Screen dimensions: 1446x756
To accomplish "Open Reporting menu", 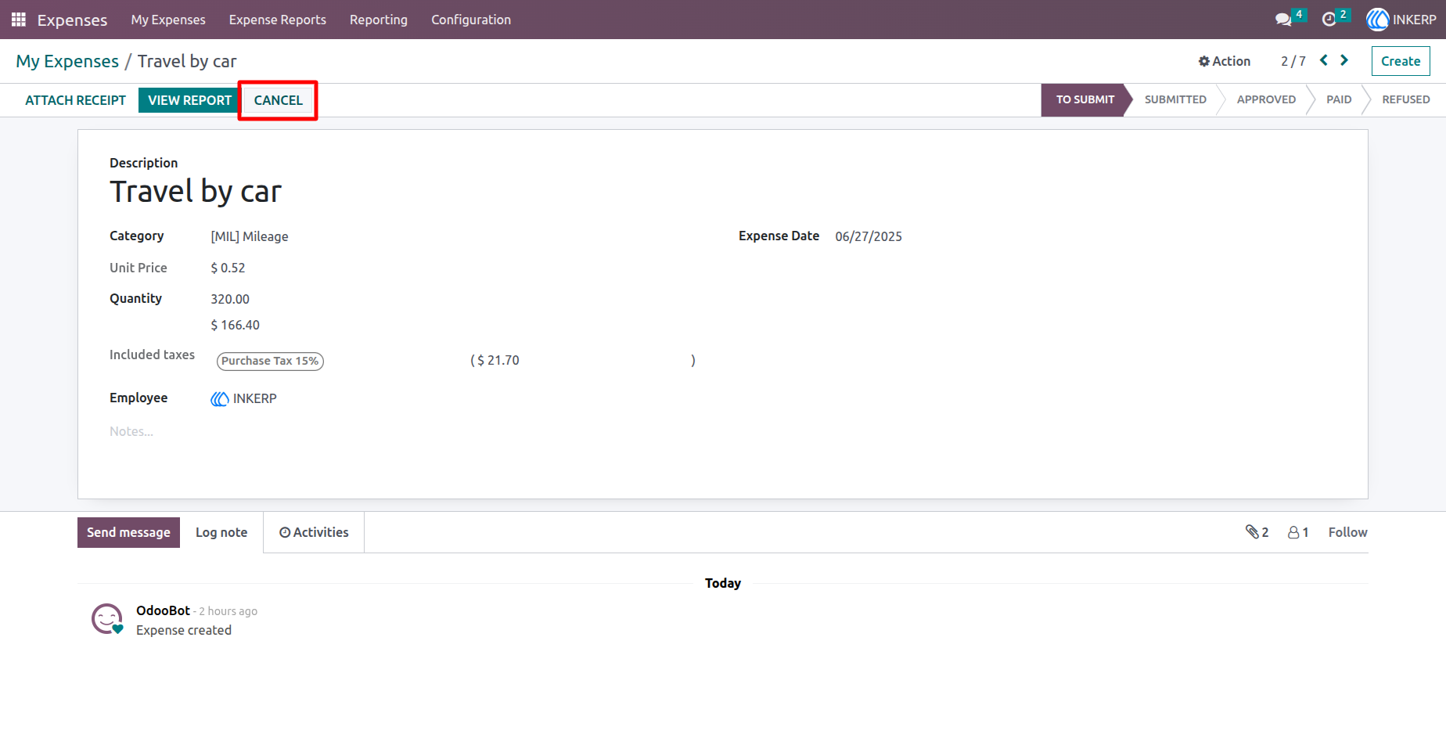I will click(379, 20).
